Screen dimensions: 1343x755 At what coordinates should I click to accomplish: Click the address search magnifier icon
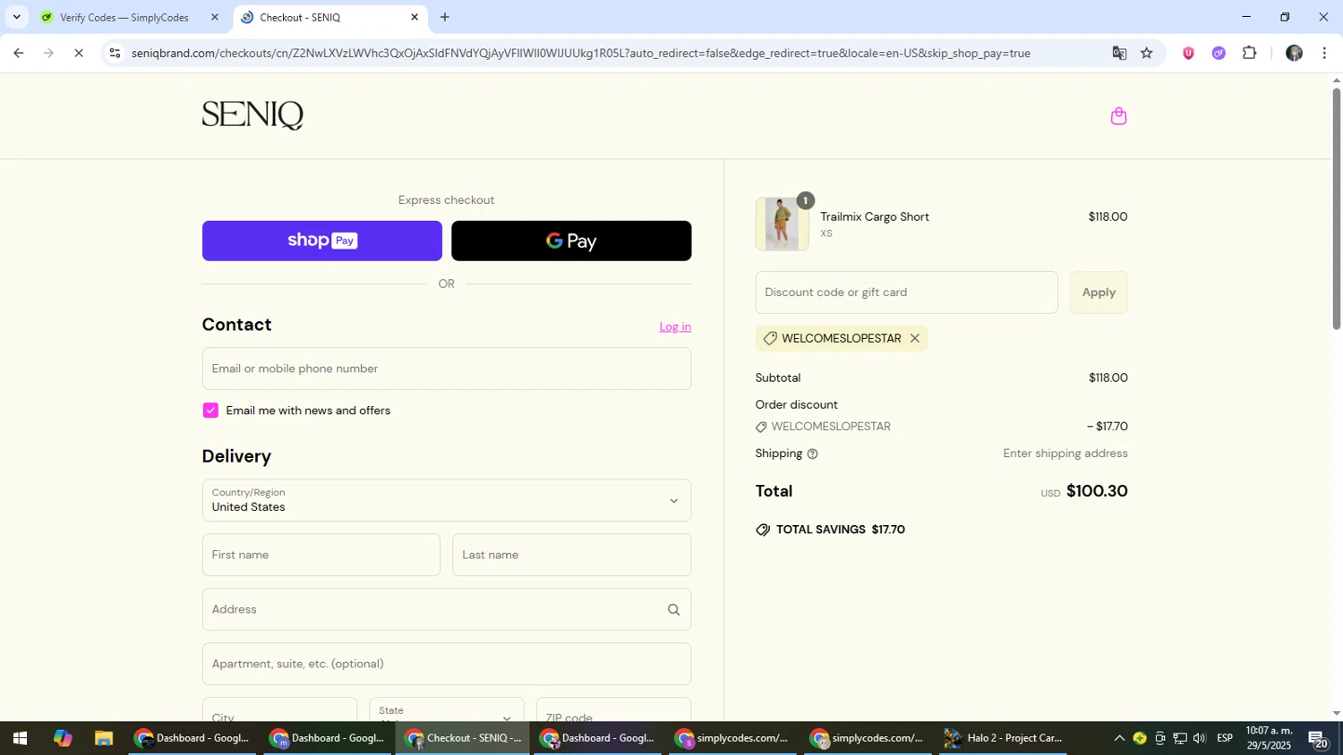(673, 609)
